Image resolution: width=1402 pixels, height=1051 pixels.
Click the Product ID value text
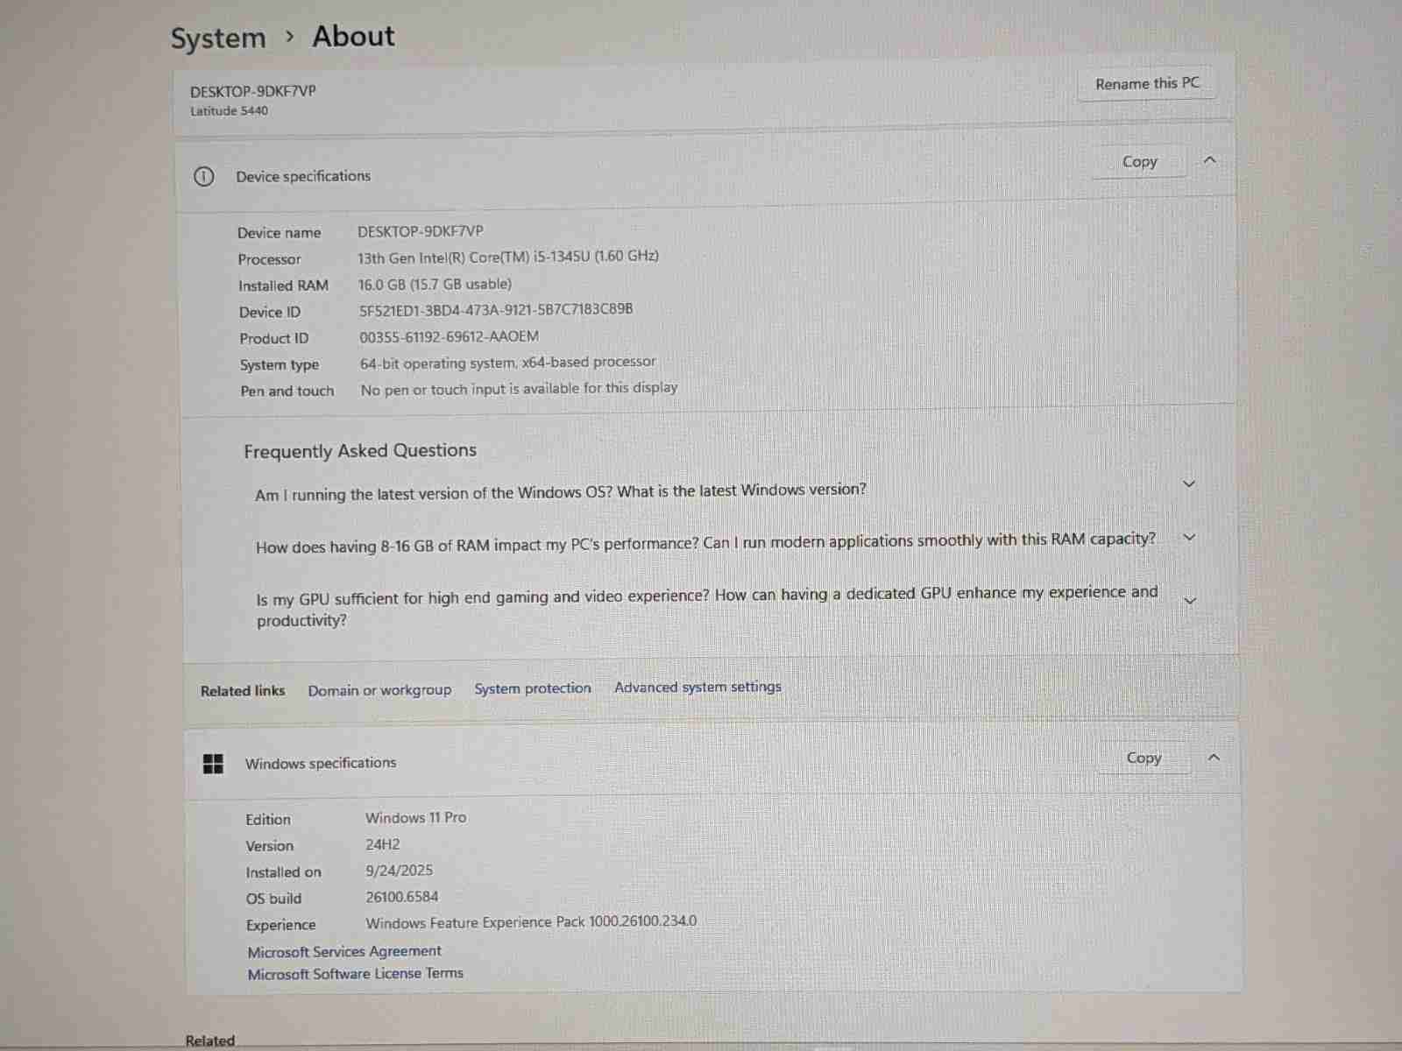click(x=449, y=337)
